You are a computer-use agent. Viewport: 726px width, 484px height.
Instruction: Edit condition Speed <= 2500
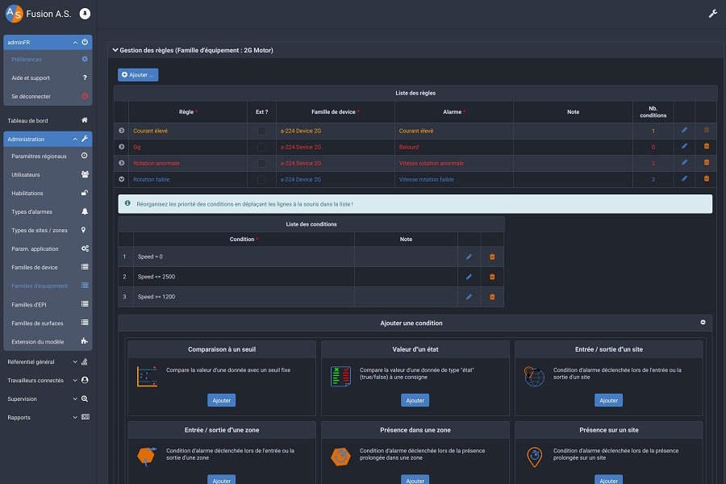[469, 277]
